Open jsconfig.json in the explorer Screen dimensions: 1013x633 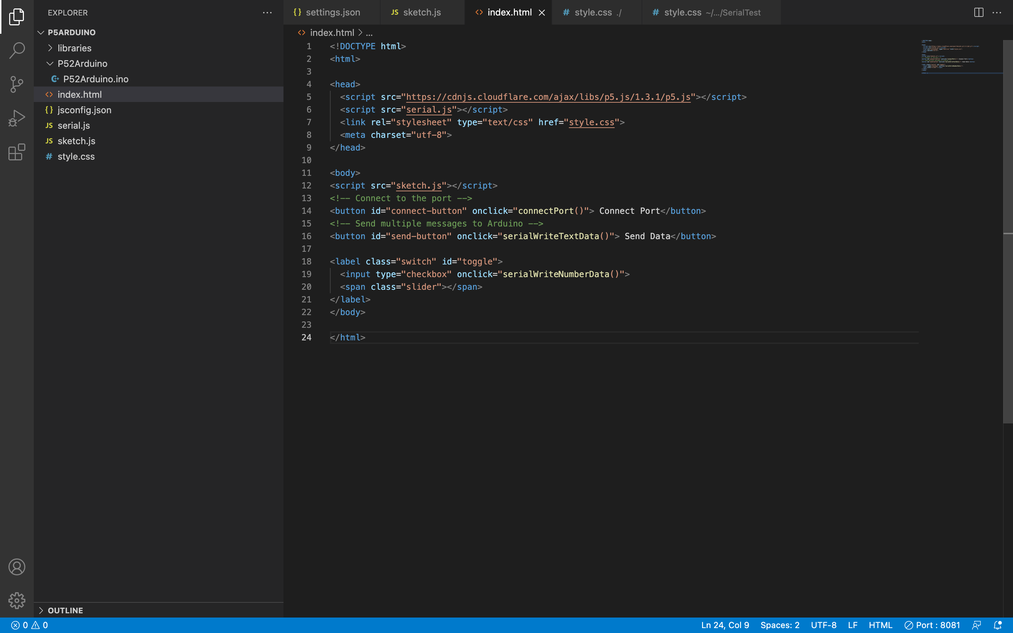[158, 110]
